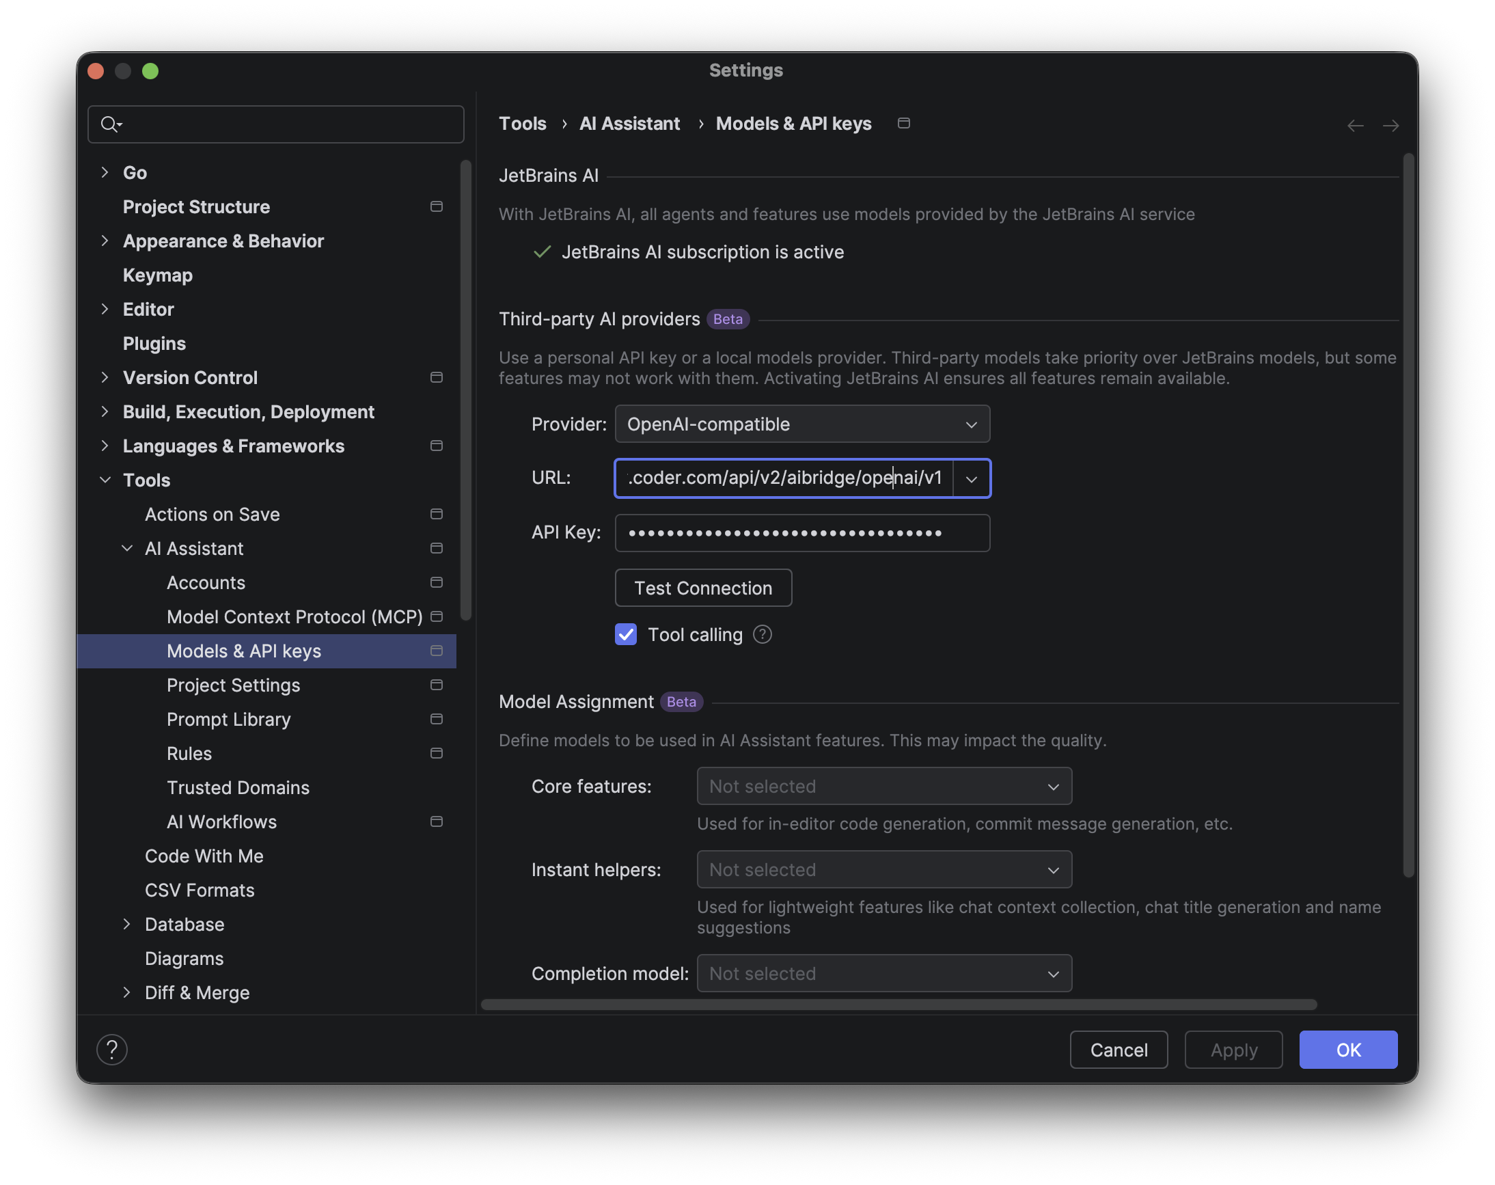Click project-level icon beside Model Context Protocol
Screen dimensions: 1495x1185
point(436,616)
